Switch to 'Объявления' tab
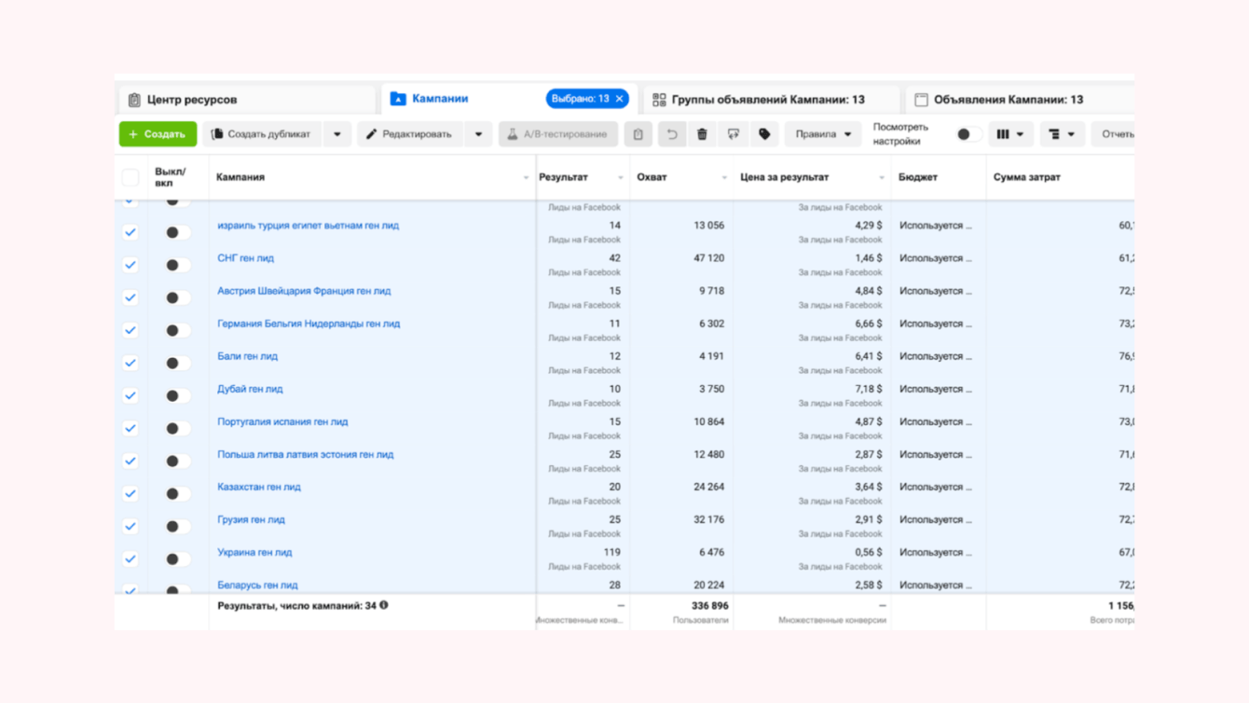The width and height of the screenshot is (1249, 703). tap(1008, 100)
